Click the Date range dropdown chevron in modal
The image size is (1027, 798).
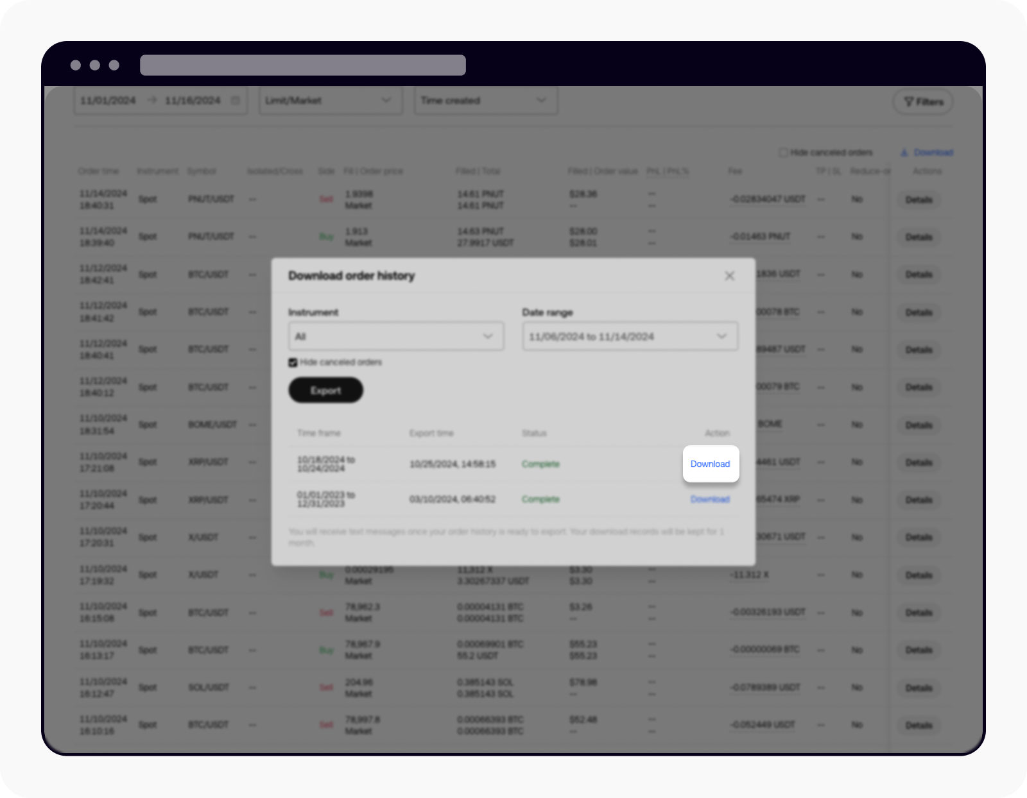720,335
